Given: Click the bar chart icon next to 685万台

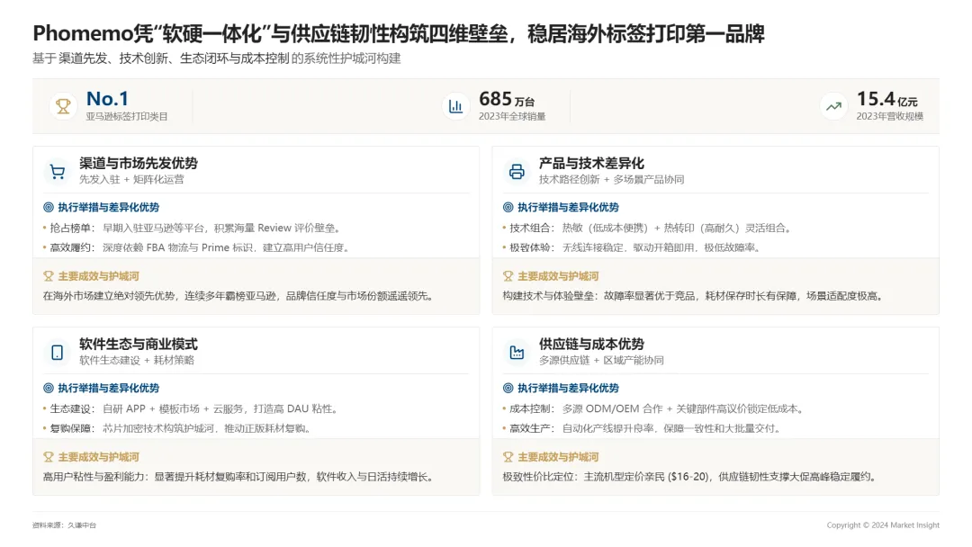Looking at the screenshot, I should 456,105.
